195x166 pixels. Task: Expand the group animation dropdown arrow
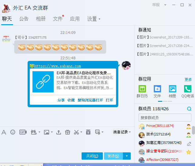(x=39, y=132)
